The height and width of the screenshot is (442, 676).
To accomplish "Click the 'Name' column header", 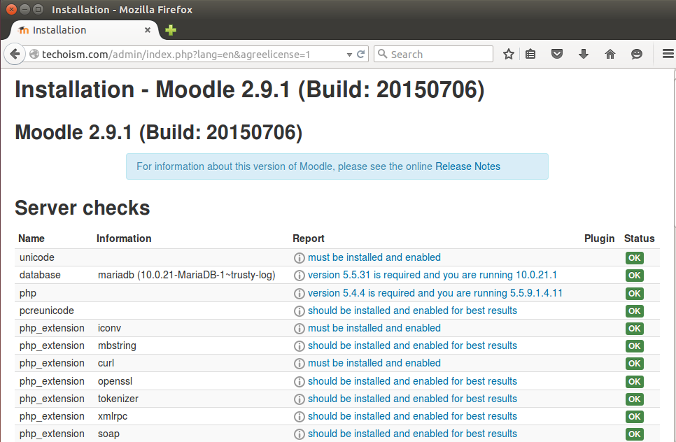I will click(x=31, y=238).
